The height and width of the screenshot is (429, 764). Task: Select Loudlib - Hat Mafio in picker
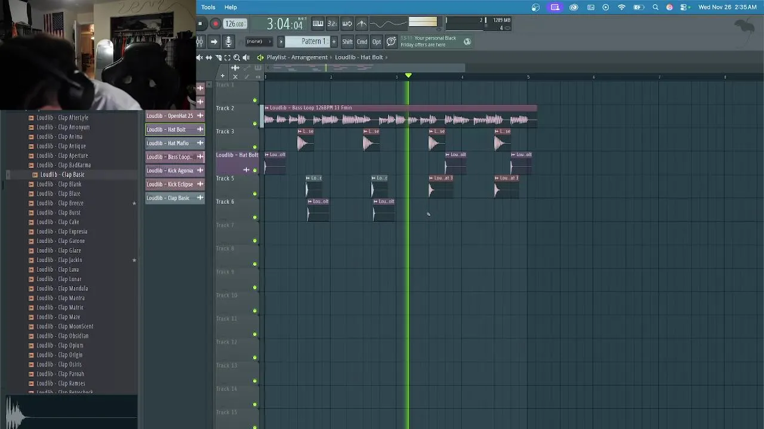(x=175, y=143)
